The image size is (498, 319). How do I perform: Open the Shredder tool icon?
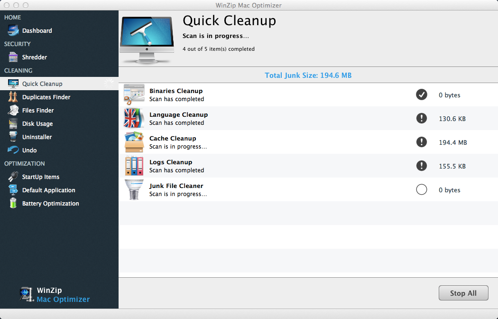coord(13,57)
